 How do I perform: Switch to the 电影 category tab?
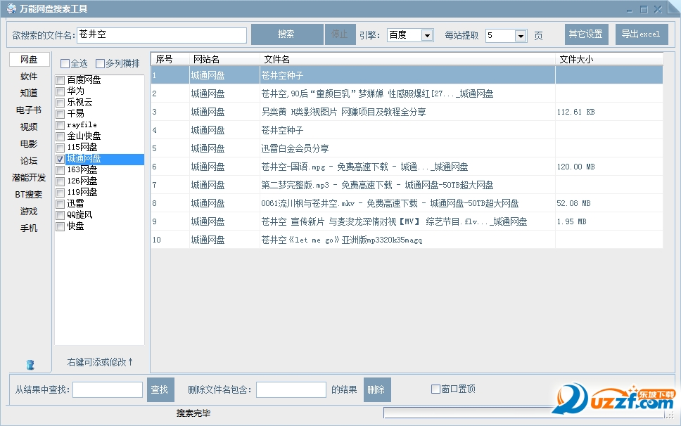pyautogui.click(x=29, y=143)
